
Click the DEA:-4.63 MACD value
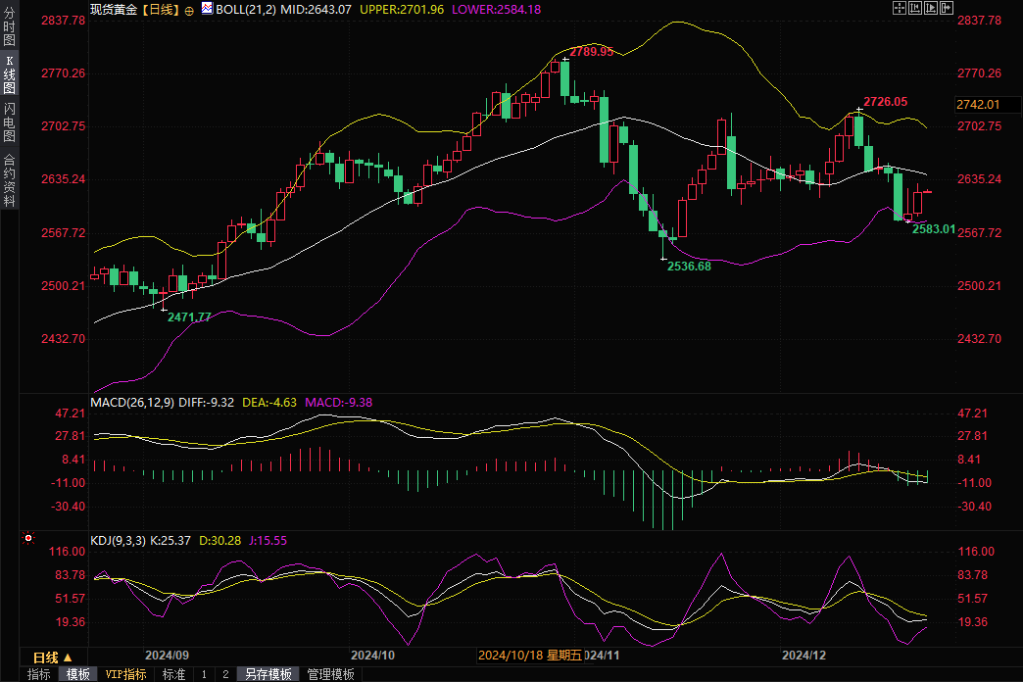tap(269, 403)
